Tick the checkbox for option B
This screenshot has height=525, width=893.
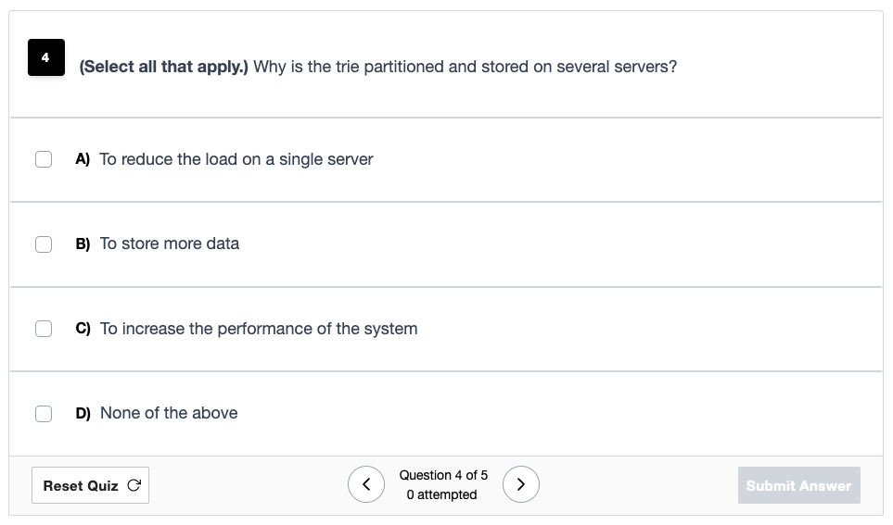point(44,244)
